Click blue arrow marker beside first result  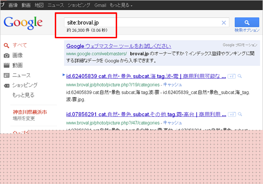[64, 75]
